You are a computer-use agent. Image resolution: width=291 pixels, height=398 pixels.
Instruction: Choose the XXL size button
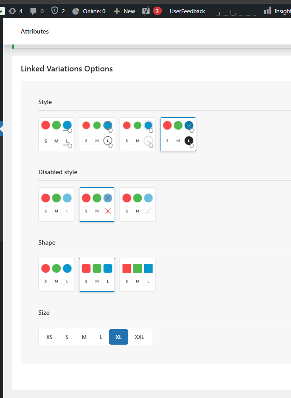point(139,337)
